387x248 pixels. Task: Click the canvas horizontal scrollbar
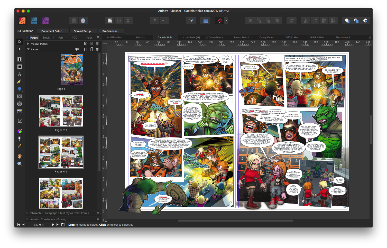coord(235,221)
